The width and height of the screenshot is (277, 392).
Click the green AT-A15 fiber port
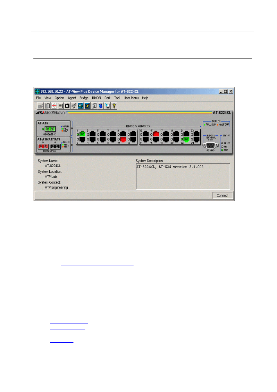pyautogui.click(x=50, y=129)
